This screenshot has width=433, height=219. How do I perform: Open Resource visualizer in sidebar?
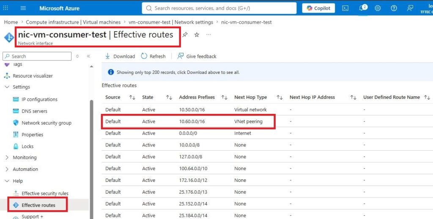coord(33,76)
